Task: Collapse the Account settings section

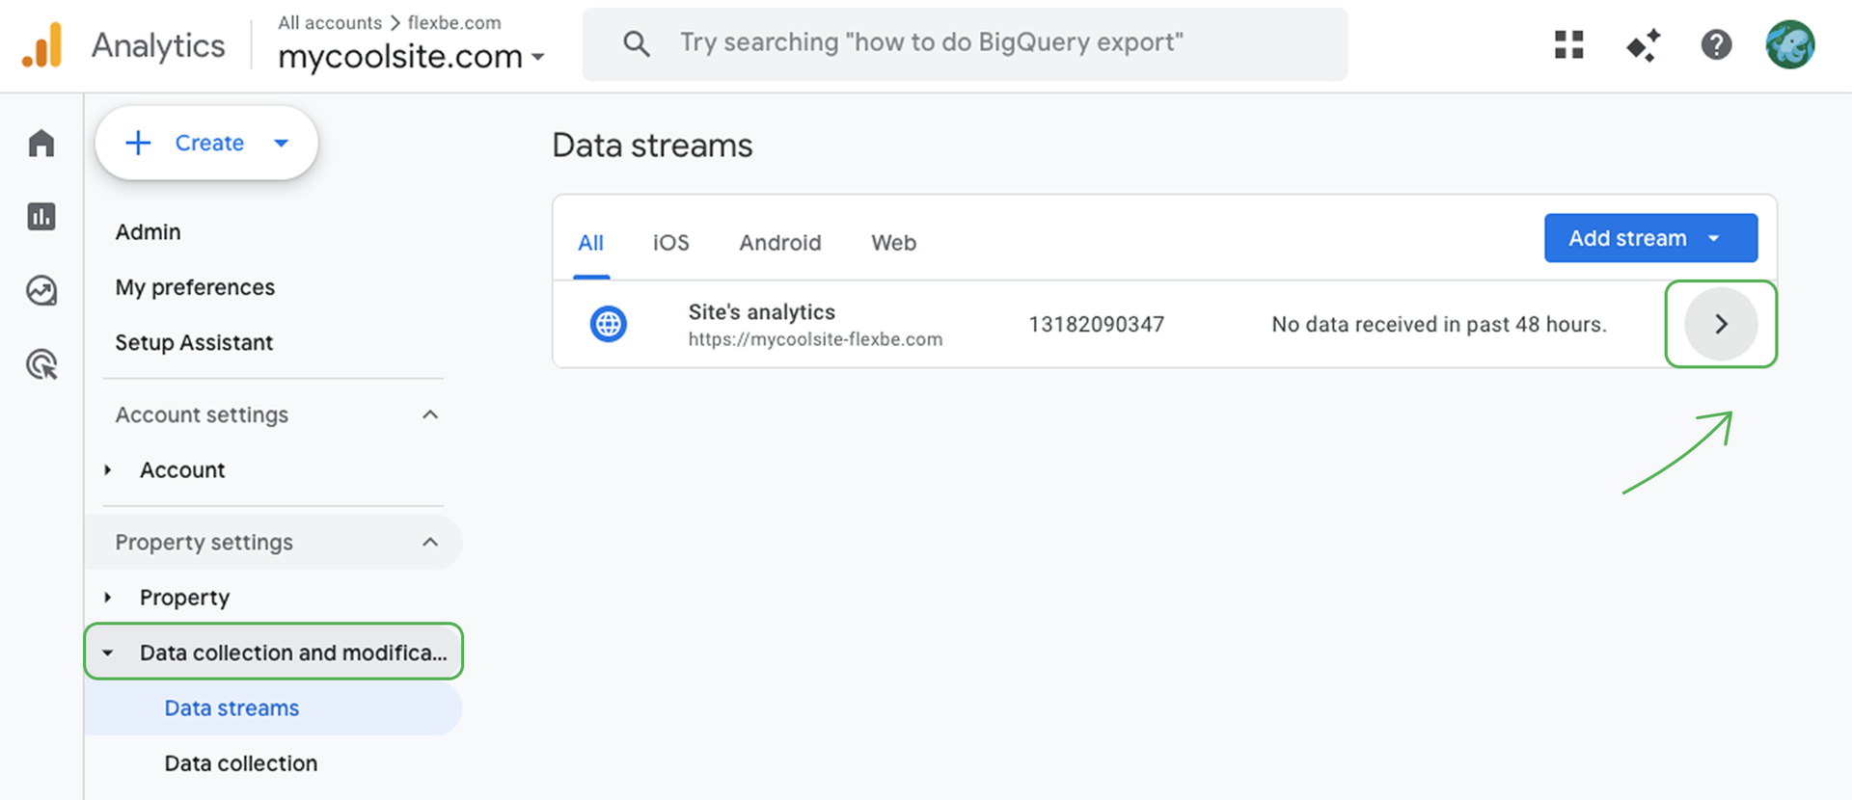Action: (x=430, y=414)
